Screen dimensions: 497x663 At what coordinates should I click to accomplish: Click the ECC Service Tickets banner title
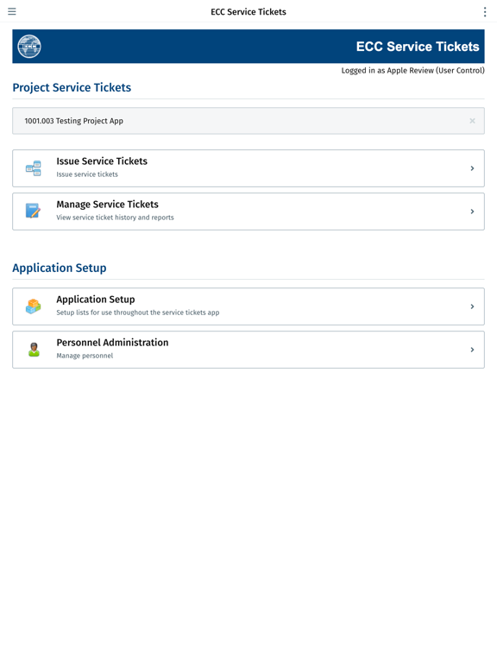point(418,47)
